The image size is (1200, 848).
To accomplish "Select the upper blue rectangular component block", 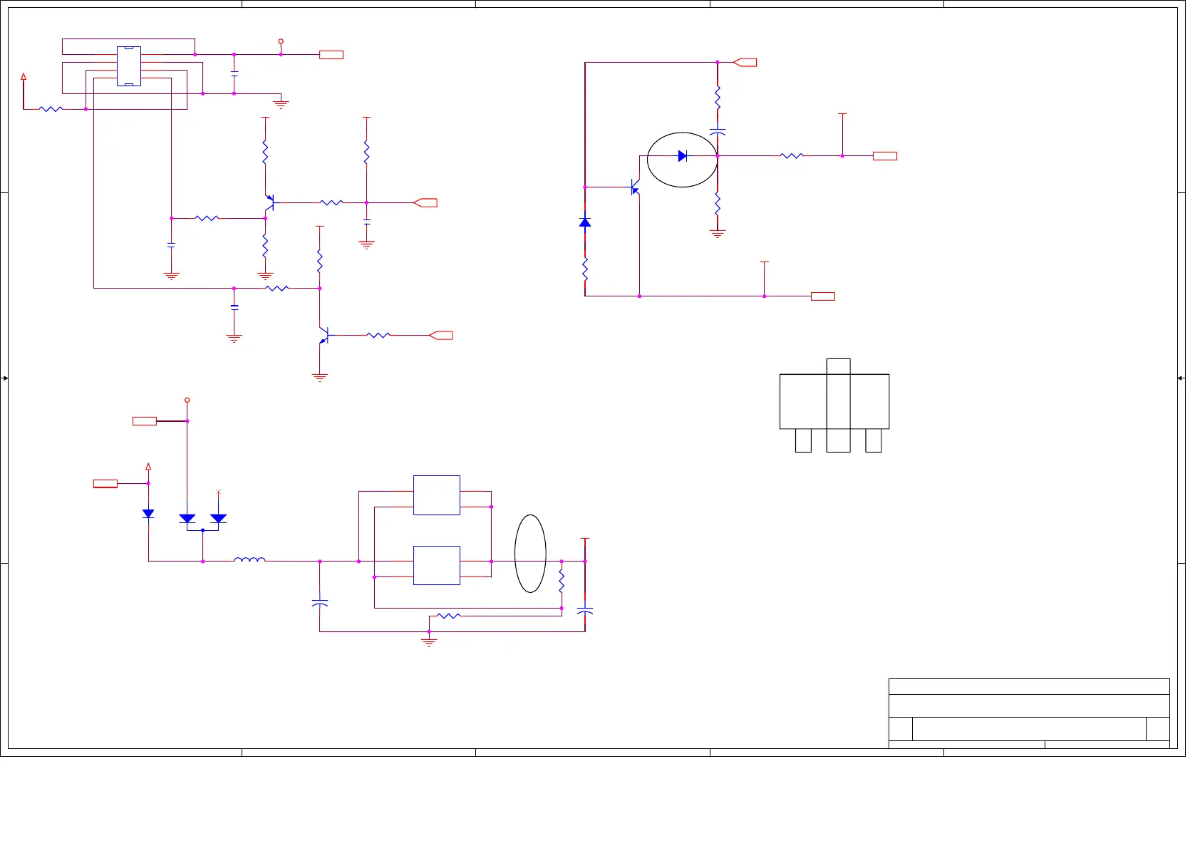I will coord(436,495).
